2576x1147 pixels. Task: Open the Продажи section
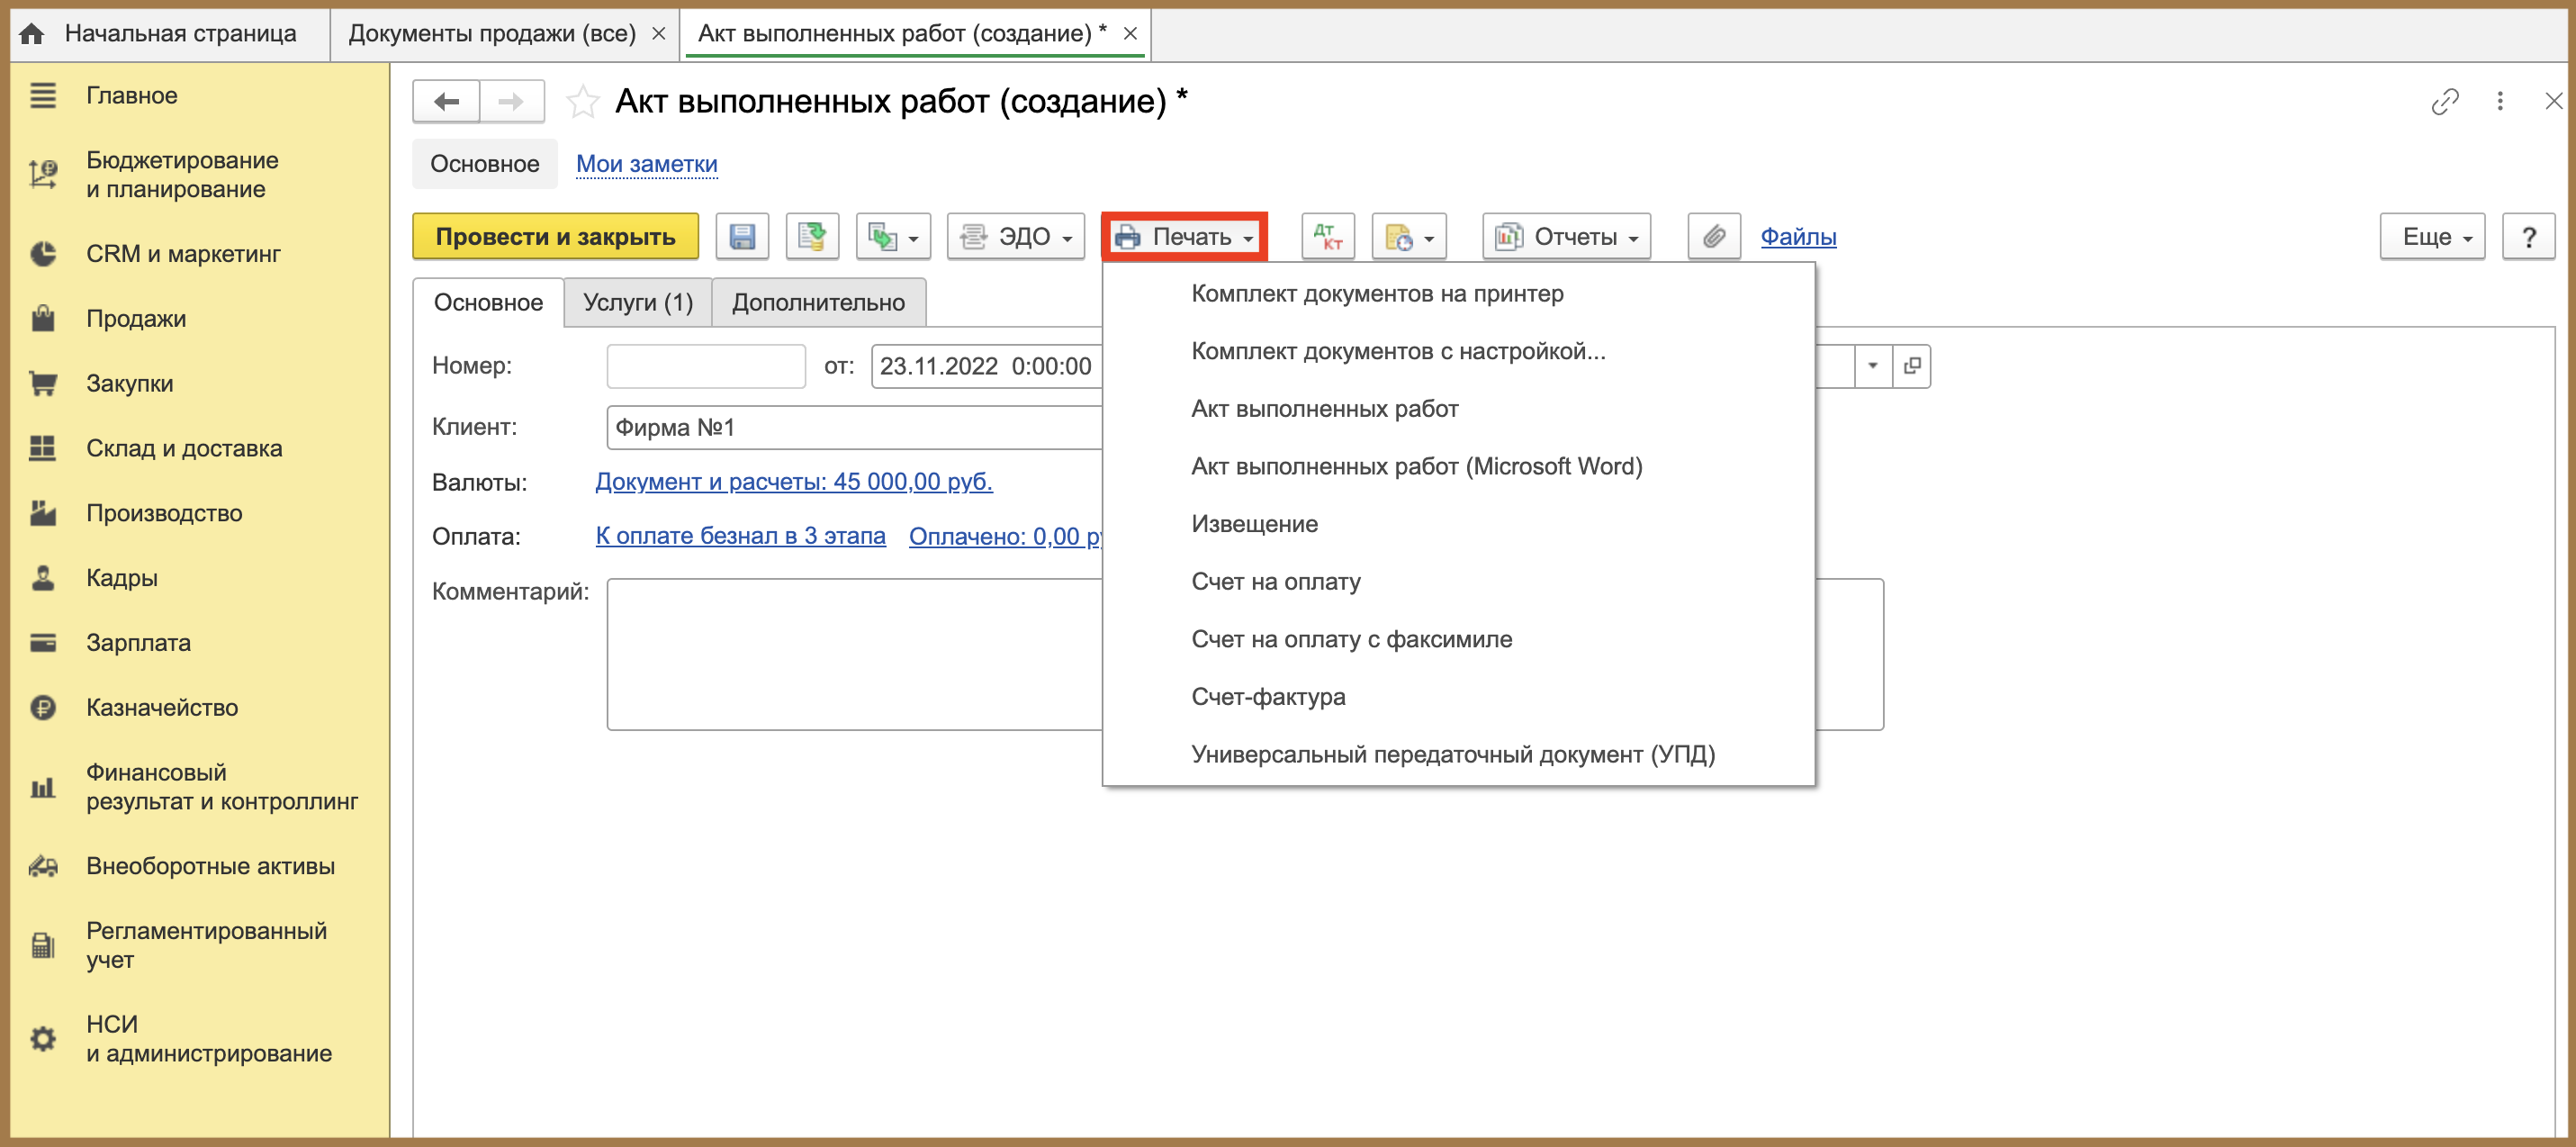136,319
